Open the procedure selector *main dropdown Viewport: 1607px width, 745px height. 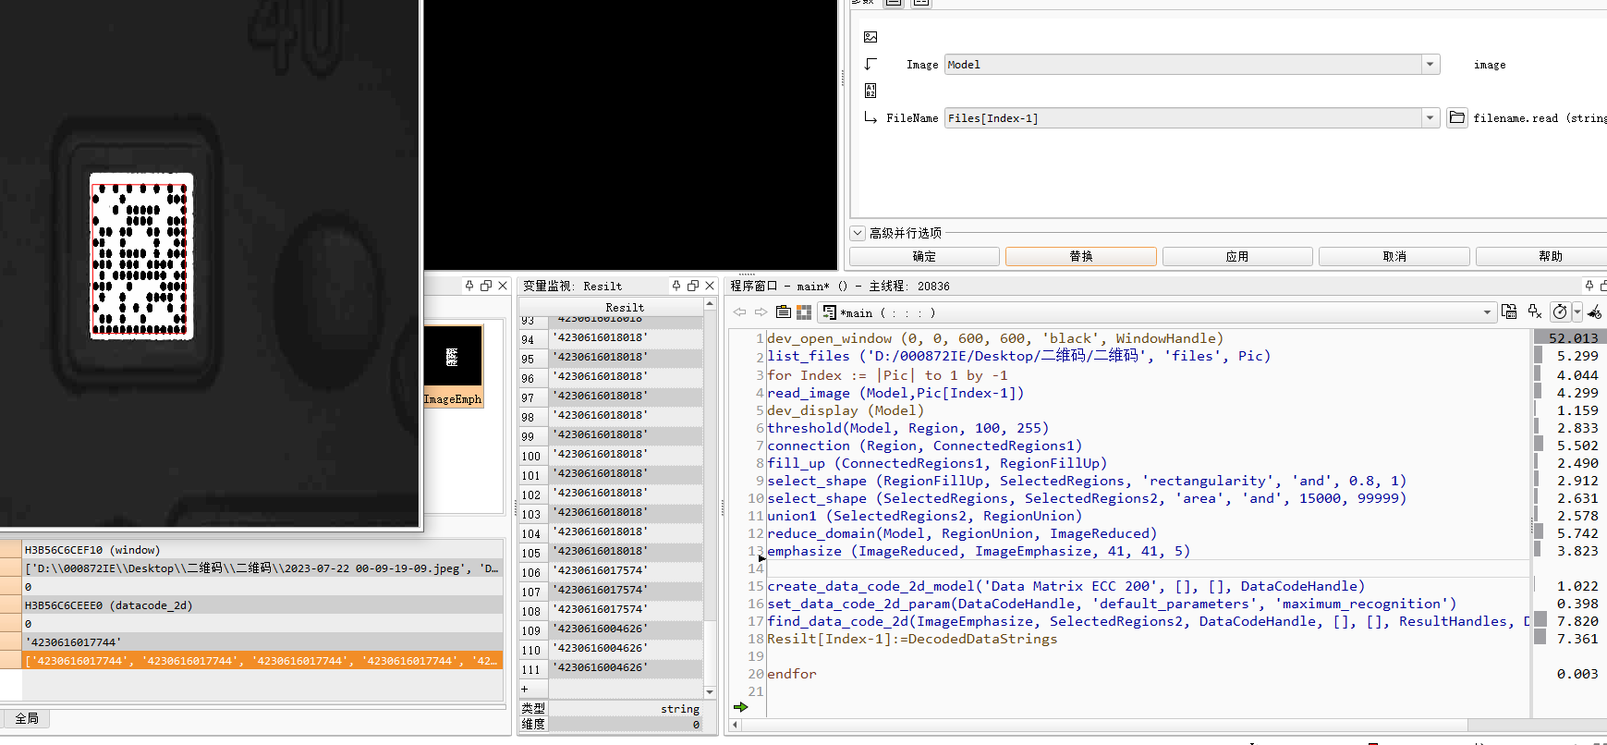[x=1487, y=312]
